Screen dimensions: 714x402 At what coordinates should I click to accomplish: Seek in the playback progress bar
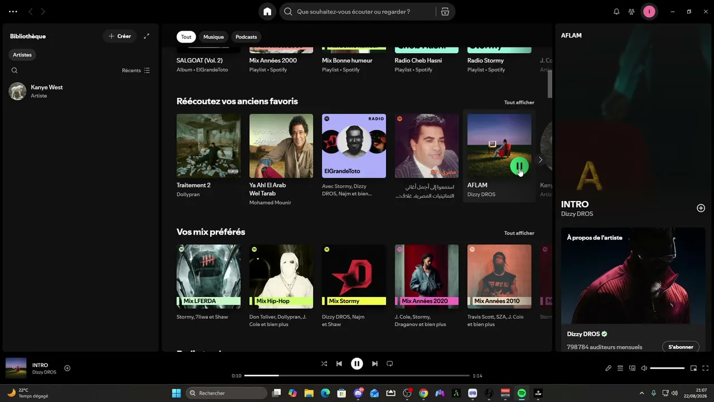[357, 376]
